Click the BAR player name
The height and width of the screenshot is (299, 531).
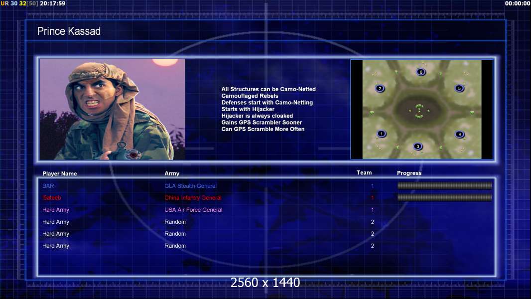48,186
